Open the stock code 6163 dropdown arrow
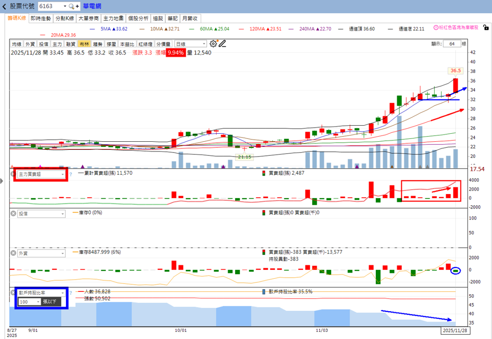 click(65, 6)
